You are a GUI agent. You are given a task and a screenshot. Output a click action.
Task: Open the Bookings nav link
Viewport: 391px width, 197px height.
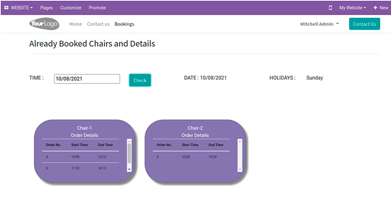pyautogui.click(x=125, y=24)
